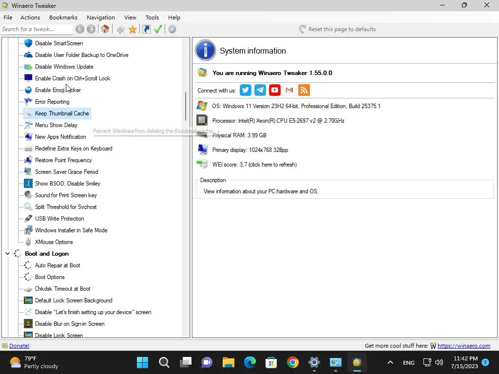Click Reset this page to defaults
The height and width of the screenshot is (374, 499).
tap(337, 29)
